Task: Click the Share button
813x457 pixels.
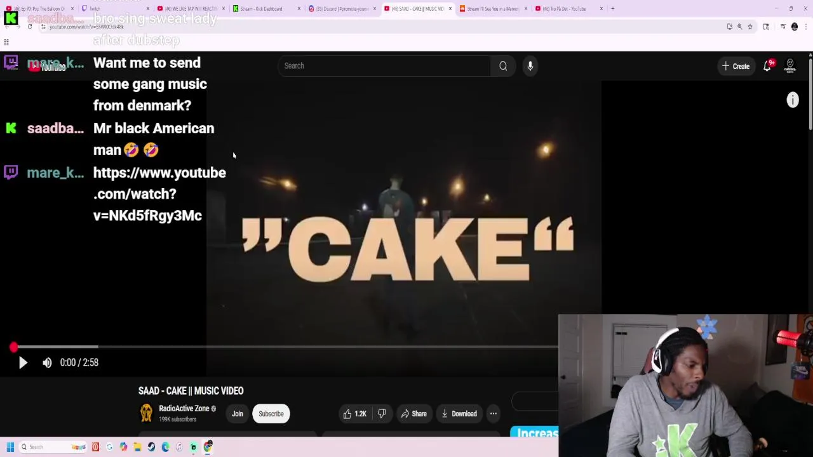Action: 413,414
